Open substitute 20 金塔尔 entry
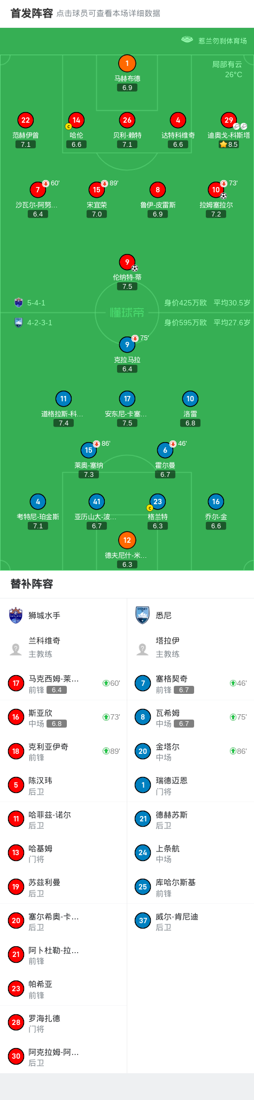The image size is (254, 1100). 190,751
